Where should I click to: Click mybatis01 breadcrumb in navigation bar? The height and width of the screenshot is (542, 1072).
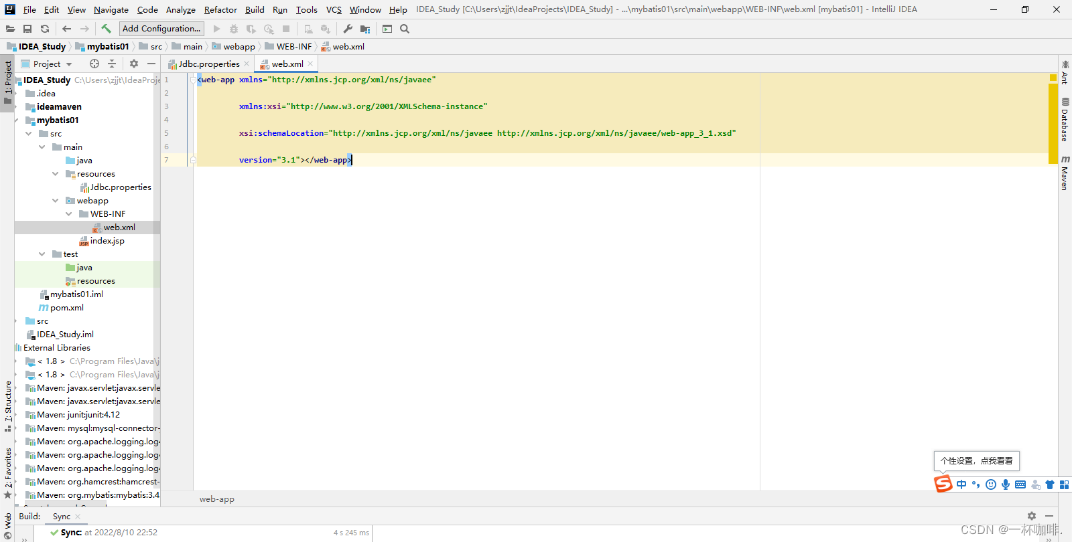click(102, 46)
